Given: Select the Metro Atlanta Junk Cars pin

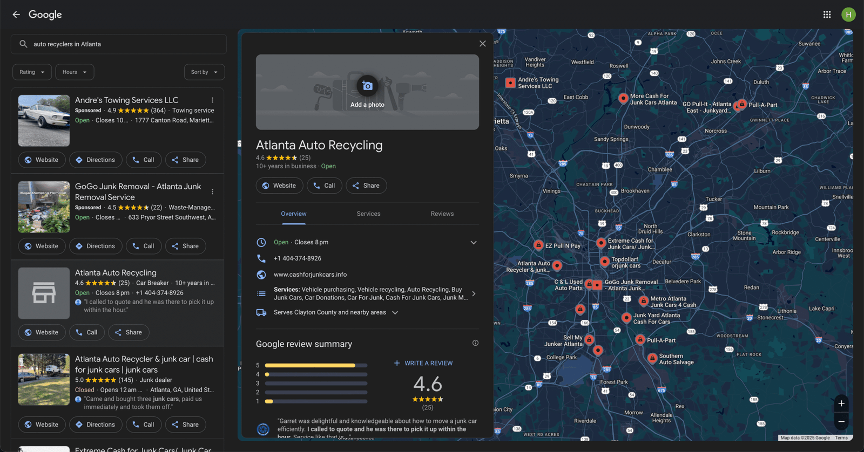Looking at the screenshot, I should pyautogui.click(x=644, y=301).
